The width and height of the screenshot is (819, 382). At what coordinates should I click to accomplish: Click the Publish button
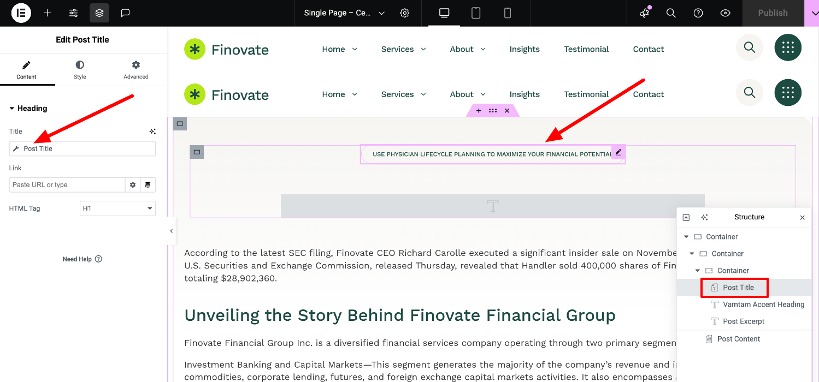pos(773,13)
